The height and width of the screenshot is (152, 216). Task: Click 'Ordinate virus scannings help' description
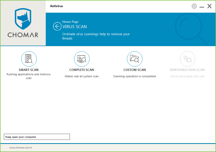tap(96, 36)
